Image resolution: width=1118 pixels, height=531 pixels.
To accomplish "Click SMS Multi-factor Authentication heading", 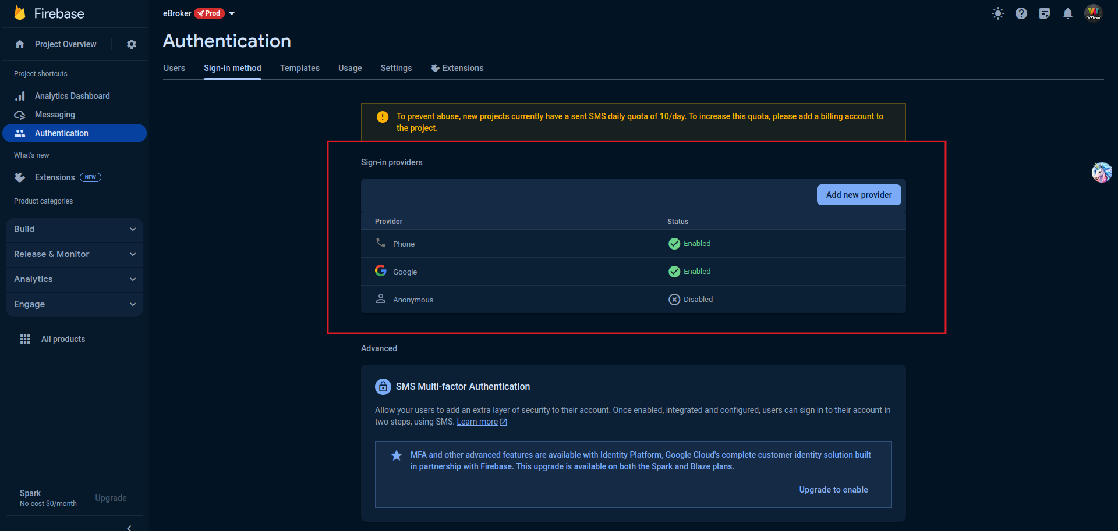I will click(x=463, y=386).
